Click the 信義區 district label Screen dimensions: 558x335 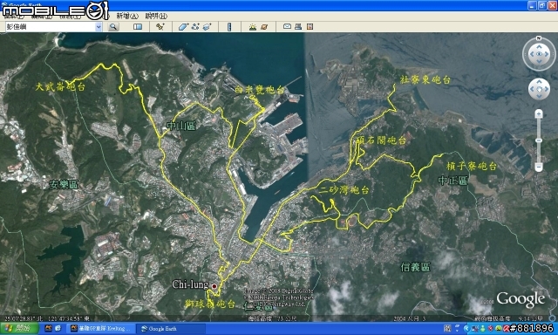pos(416,267)
